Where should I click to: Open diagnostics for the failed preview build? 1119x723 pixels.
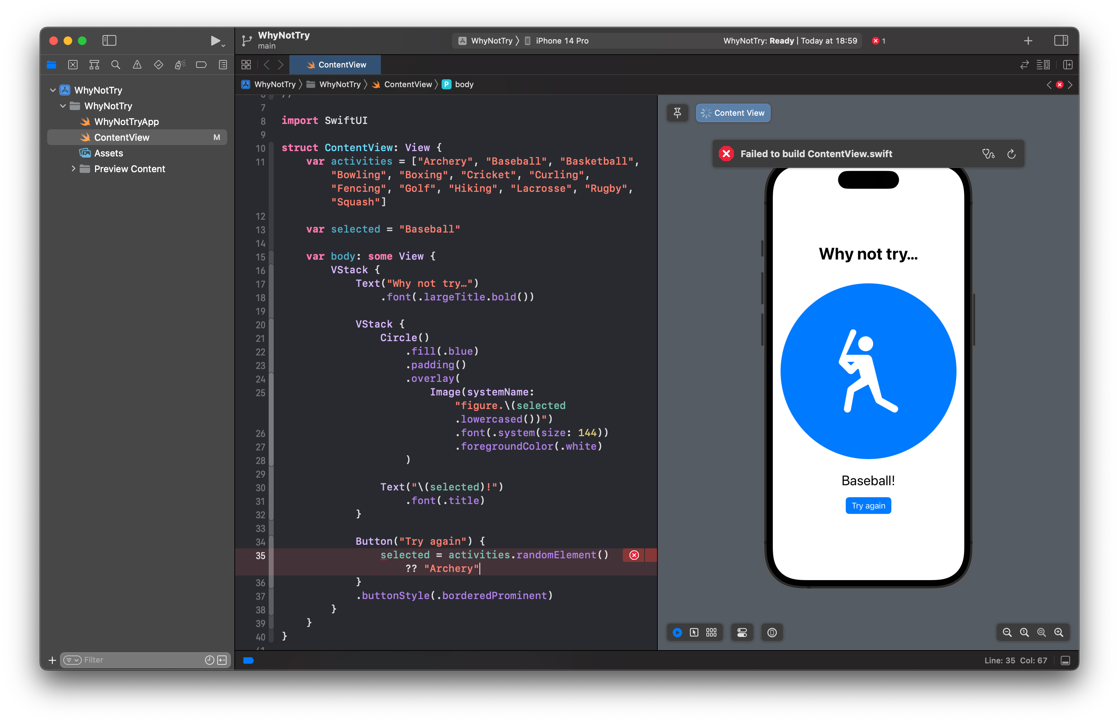pyautogui.click(x=989, y=154)
